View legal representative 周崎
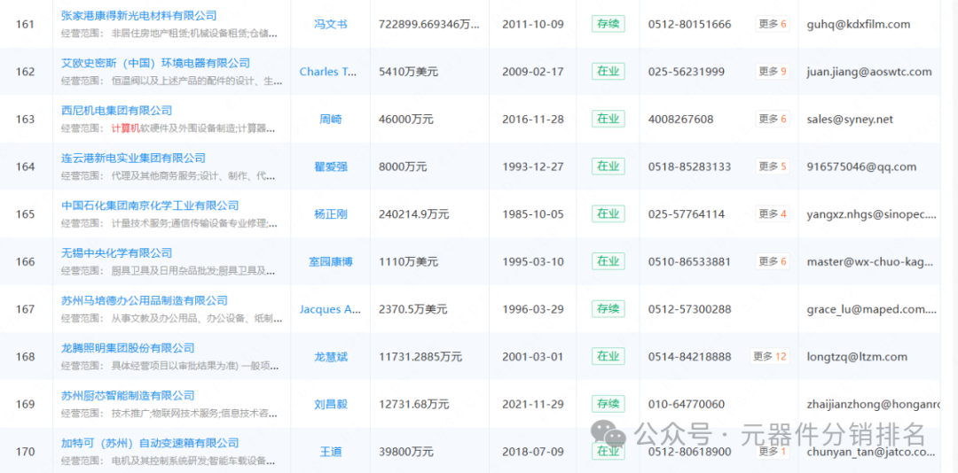 click(331, 120)
